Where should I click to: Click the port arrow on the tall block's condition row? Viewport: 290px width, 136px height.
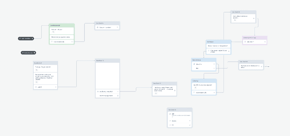point(118,91)
